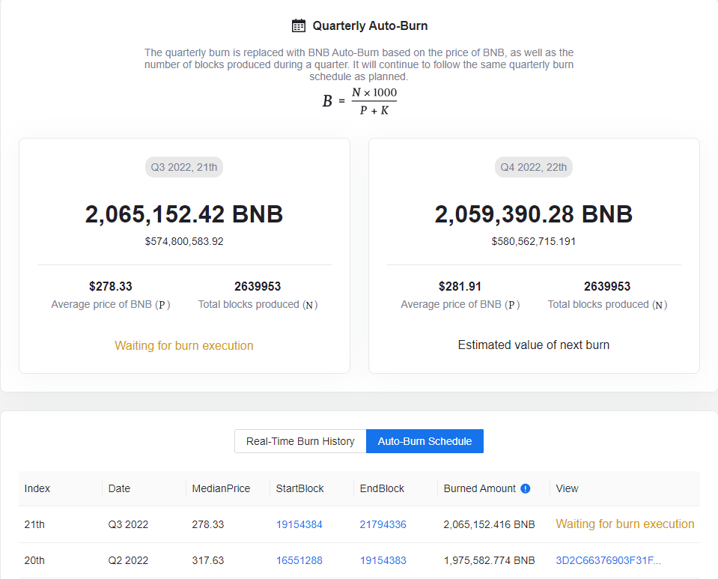Click the 20th index cell
The width and height of the screenshot is (718, 579).
tap(34, 560)
